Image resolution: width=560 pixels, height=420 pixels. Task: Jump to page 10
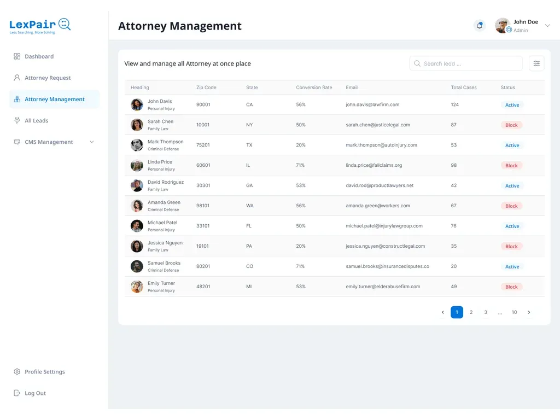(x=514, y=312)
